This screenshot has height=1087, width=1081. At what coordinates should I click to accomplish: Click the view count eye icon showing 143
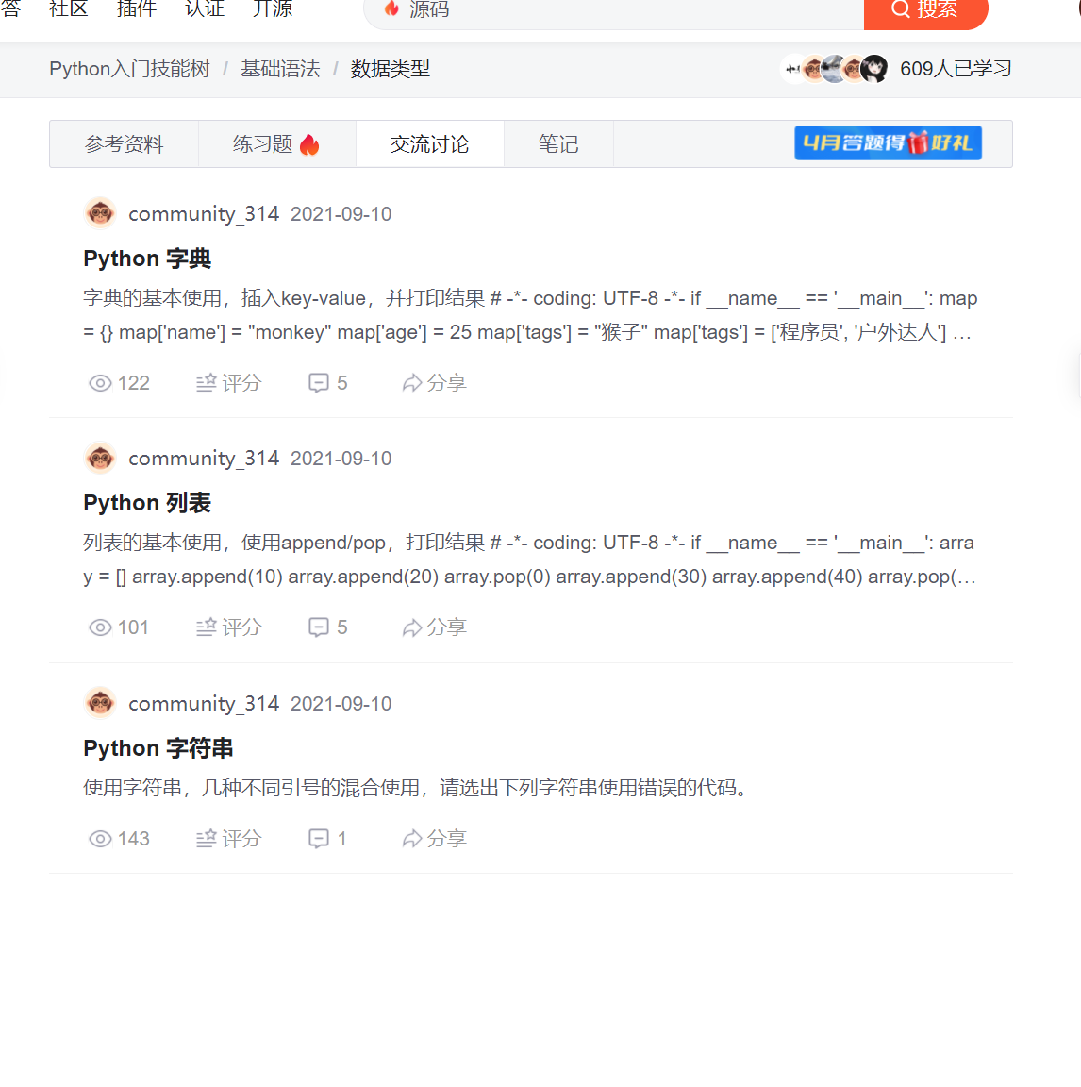100,839
